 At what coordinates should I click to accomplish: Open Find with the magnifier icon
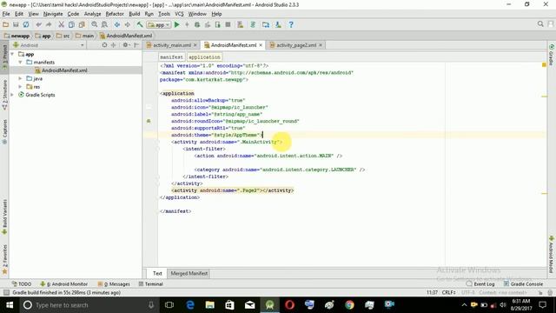coord(95,24)
